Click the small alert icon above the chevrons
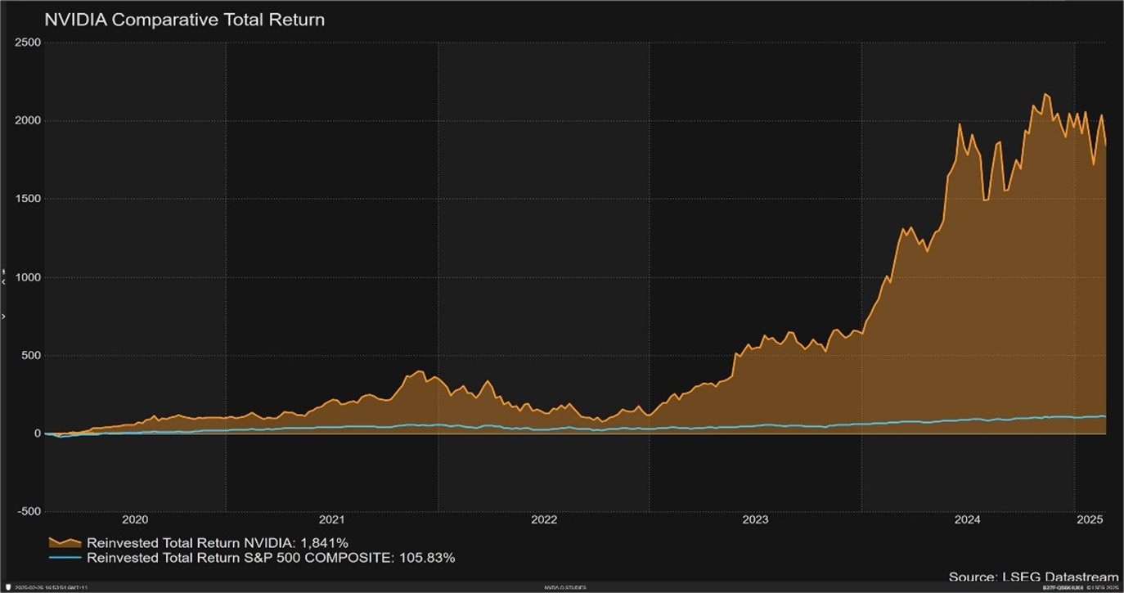Viewport: 1124px width, 593px height. click(3, 271)
